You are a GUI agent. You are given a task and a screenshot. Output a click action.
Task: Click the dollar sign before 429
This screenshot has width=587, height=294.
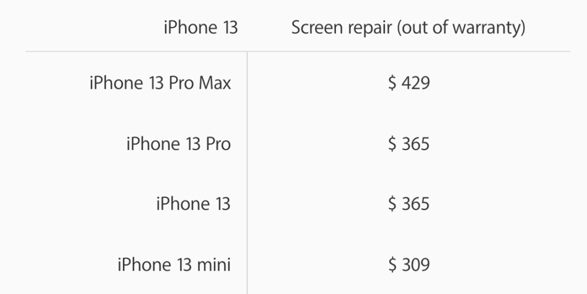pos(392,83)
